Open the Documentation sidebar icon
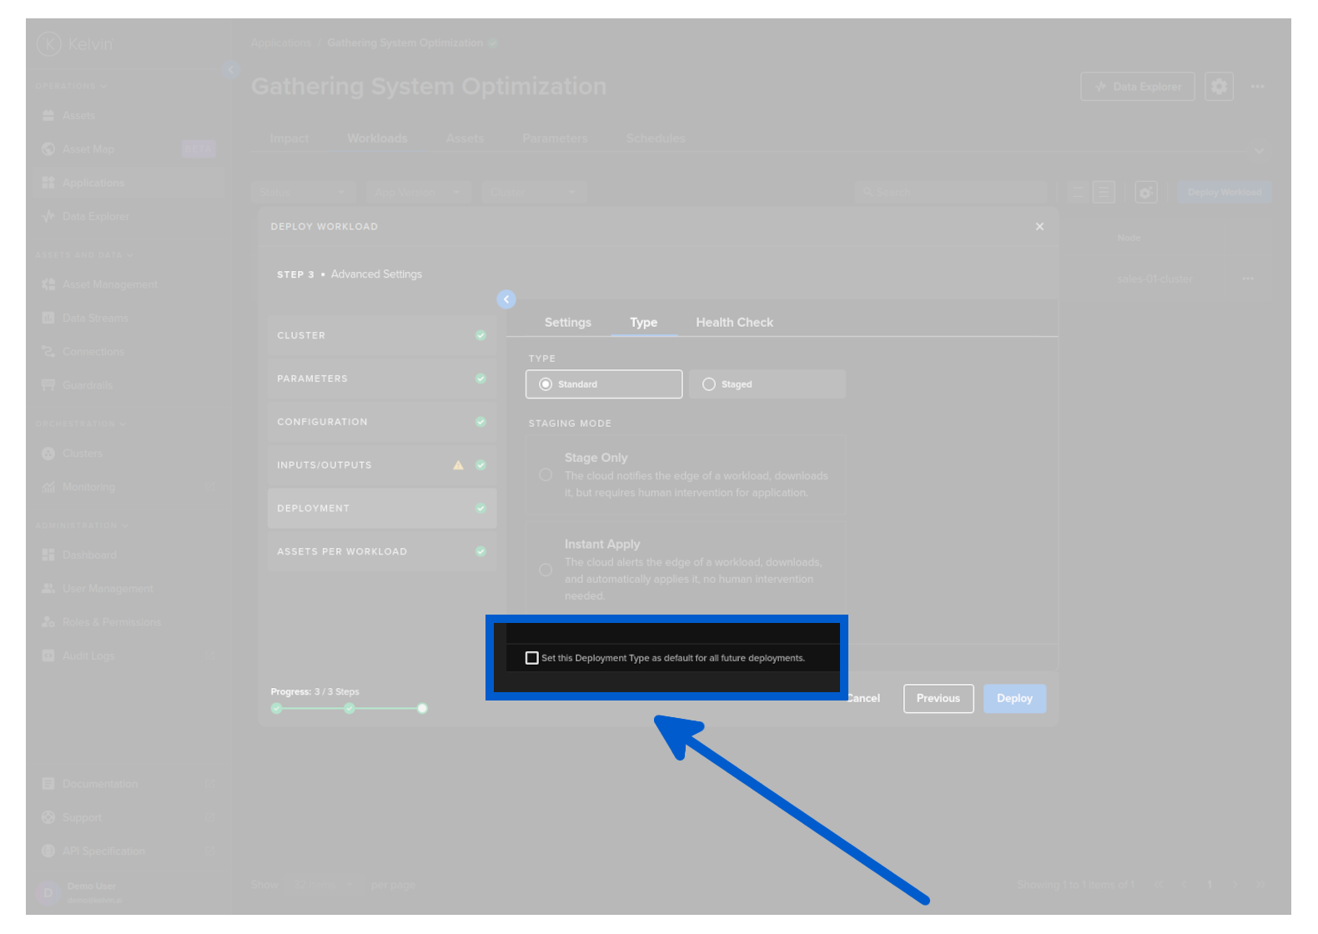Screen dimensions: 1318x934 tap(48, 784)
